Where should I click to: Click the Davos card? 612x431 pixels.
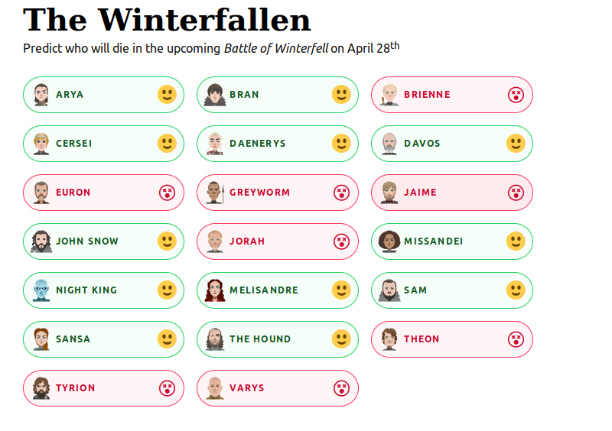click(x=452, y=144)
